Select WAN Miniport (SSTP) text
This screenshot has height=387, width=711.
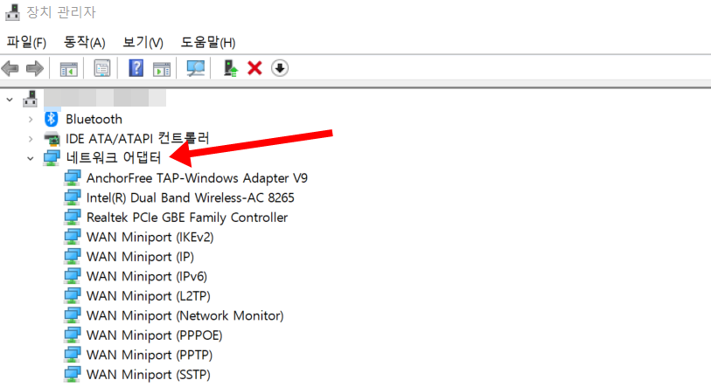point(149,375)
